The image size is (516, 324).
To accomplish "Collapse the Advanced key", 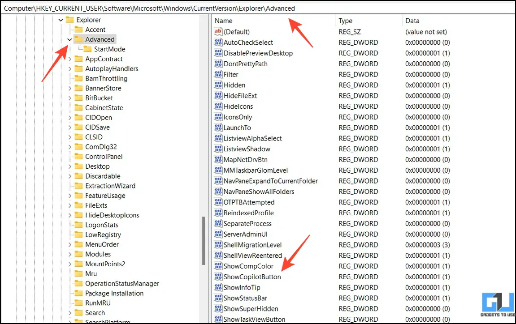I will pyautogui.click(x=69, y=39).
